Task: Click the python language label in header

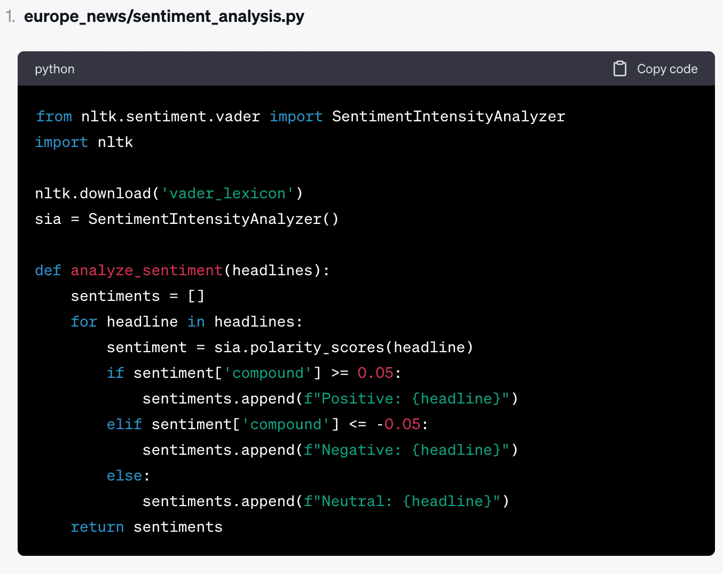Action: [x=54, y=69]
